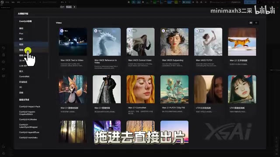This screenshot has height=157, width=280.
Task: Open the LTXV image-to-video template
Action: click(242, 89)
